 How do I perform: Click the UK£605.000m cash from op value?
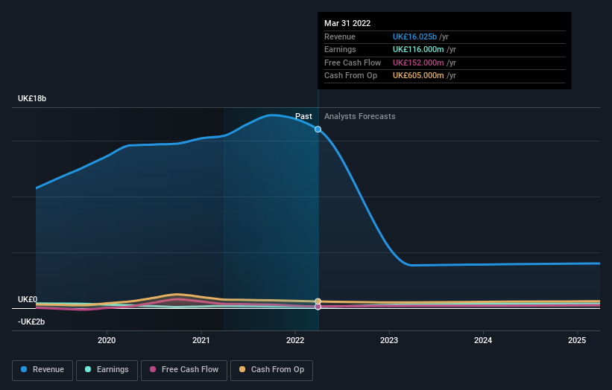[418, 76]
